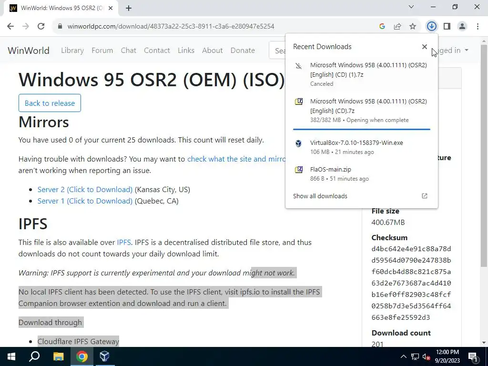Open File Explorer from taskbar
The width and height of the screenshot is (488, 366).
[x=58, y=356]
